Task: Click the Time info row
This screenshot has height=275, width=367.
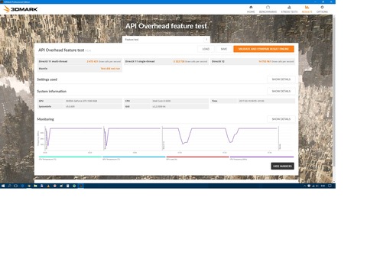Action: tap(252, 101)
